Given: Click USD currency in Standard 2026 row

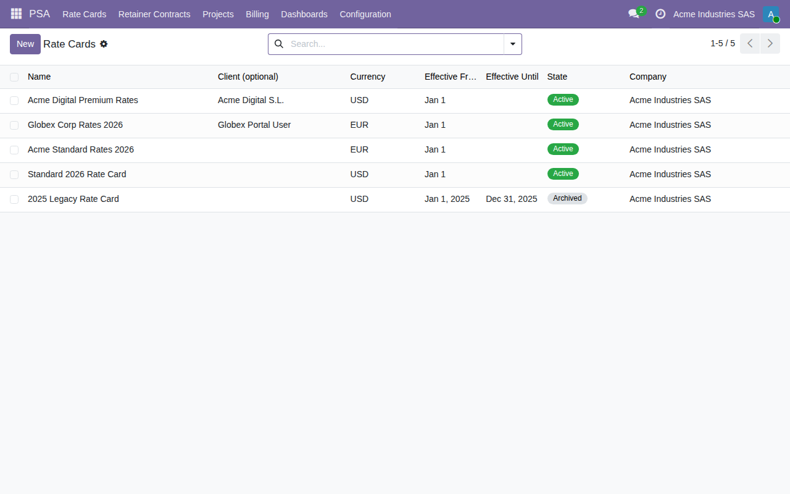Looking at the screenshot, I should pos(359,174).
